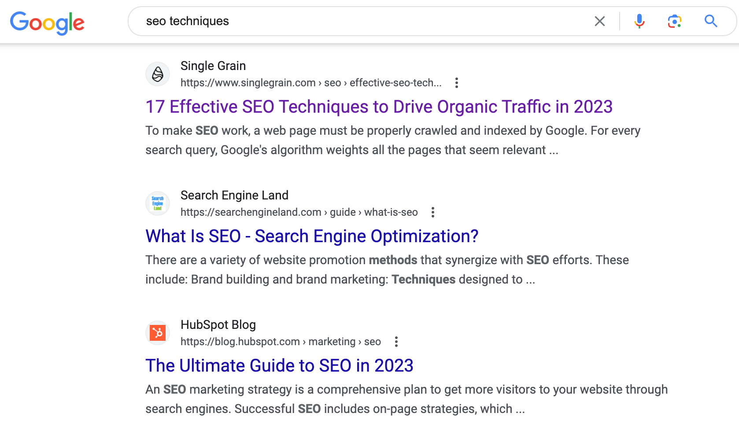The image size is (739, 435).
Task: Click the Single Grain favicon
Action: point(158,74)
